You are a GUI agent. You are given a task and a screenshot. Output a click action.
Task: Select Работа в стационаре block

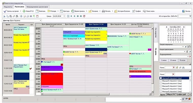tap(74, 36)
